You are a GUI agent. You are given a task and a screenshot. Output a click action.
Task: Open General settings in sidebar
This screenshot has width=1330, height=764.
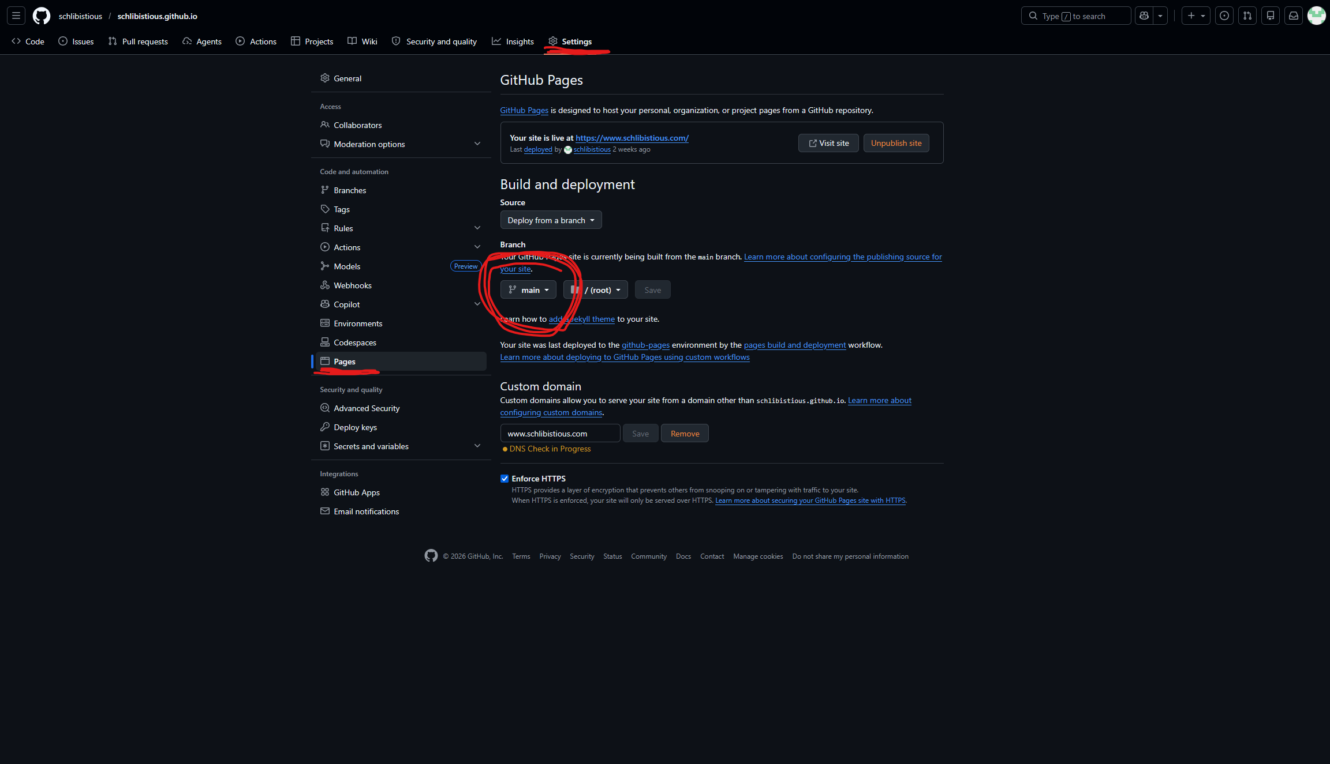401,78
